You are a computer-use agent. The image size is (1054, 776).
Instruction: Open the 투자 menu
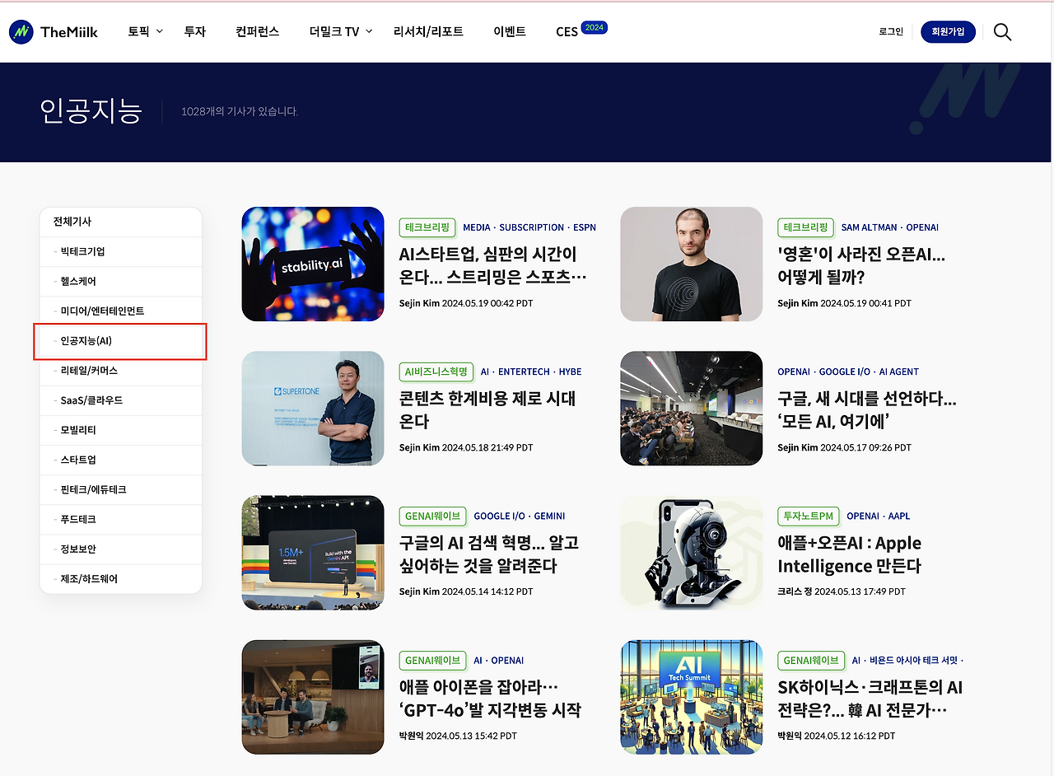click(195, 32)
